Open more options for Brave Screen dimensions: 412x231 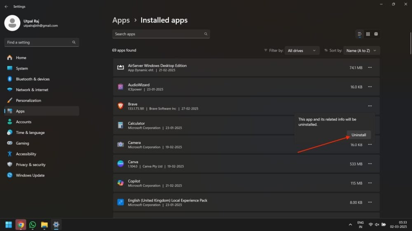[370, 106]
